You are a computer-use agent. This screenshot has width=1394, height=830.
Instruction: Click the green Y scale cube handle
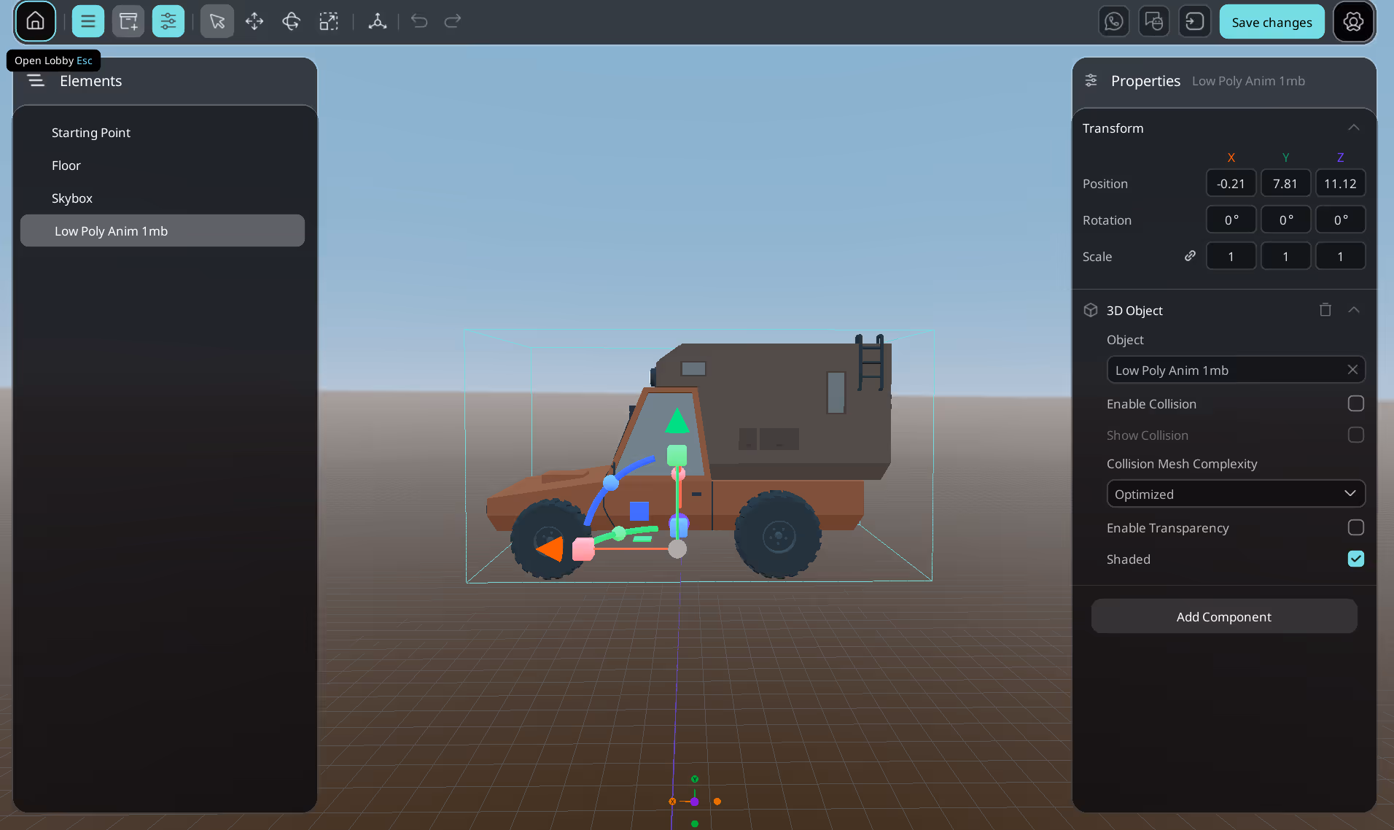pos(677,456)
